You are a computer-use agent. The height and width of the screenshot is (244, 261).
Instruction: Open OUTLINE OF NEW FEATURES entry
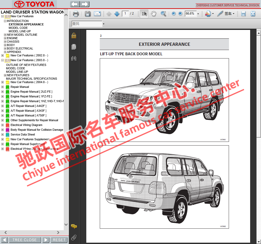click(x=26, y=65)
